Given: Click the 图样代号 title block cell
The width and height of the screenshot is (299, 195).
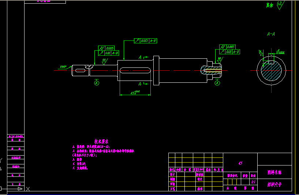Looking at the screenshot, I should [274, 185].
